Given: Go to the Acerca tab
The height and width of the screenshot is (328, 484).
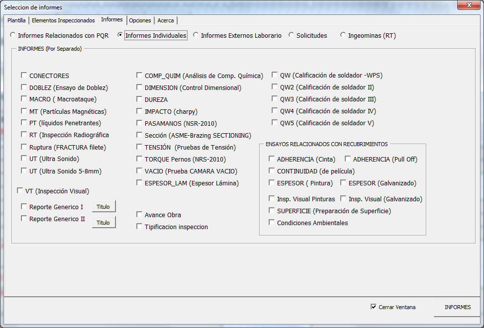Looking at the screenshot, I should coord(166,20).
